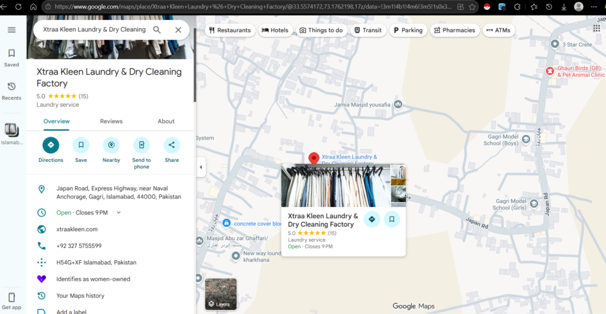Click the Nearby icon button
Viewport: 606px width, 314px height.
click(x=111, y=145)
